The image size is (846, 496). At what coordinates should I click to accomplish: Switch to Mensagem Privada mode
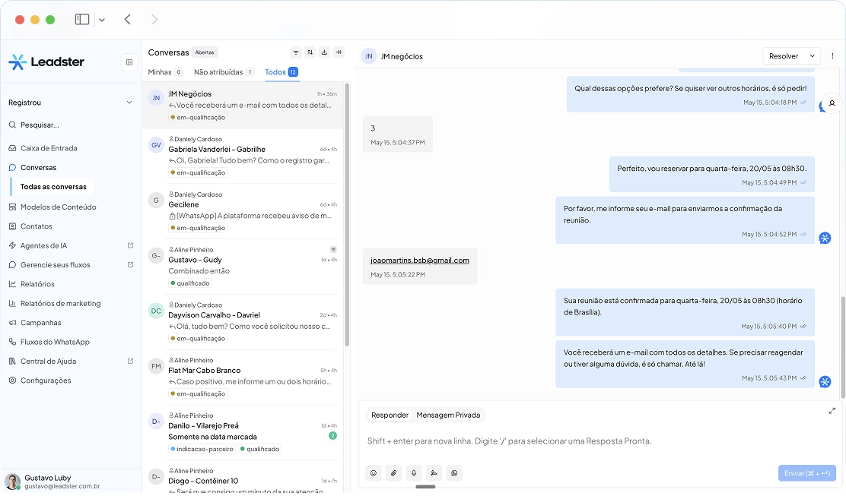tap(448, 415)
